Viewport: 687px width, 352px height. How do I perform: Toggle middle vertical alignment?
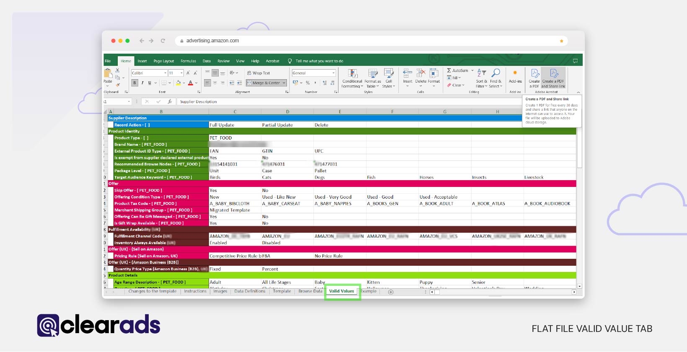point(215,73)
